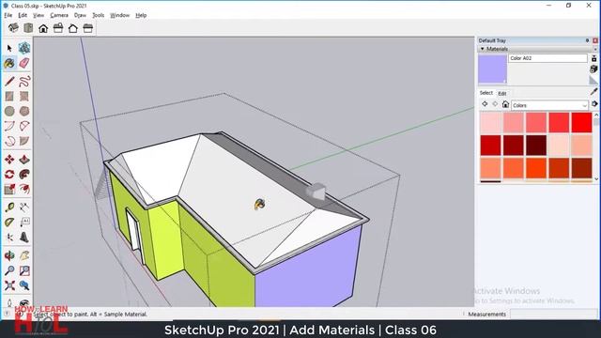This screenshot has width=601, height=338.
Task: Open the Help menu
Action: coord(141,15)
